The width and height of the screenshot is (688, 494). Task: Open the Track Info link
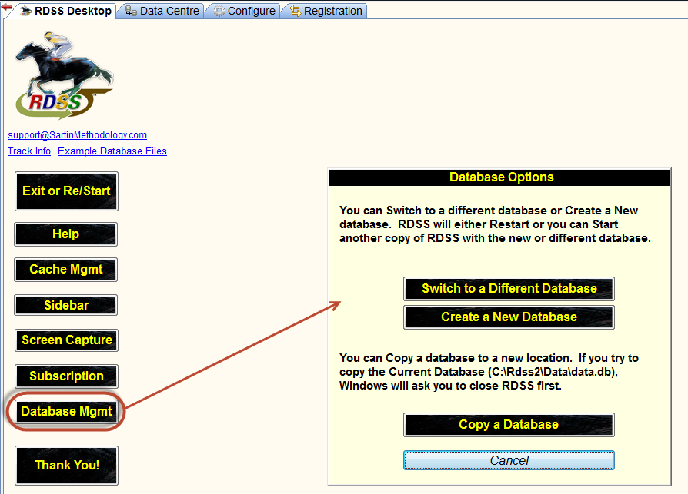tap(29, 151)
